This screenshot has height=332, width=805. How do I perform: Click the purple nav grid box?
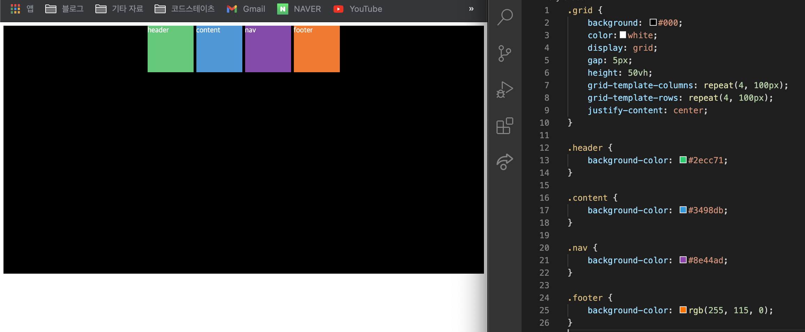[268, 49]
